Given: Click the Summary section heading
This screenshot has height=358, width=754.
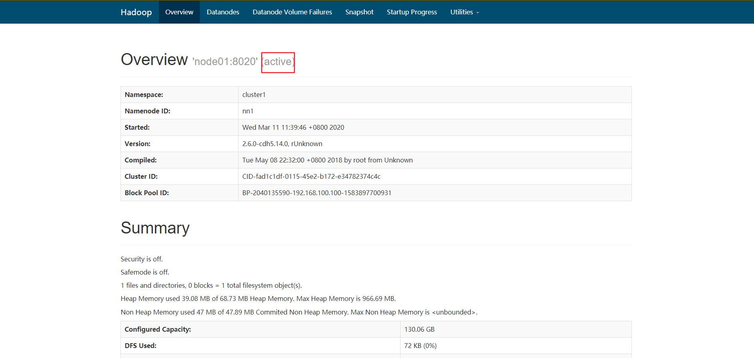Looking at the screenshot, I should pyautogui.click(x=155, y=228).
